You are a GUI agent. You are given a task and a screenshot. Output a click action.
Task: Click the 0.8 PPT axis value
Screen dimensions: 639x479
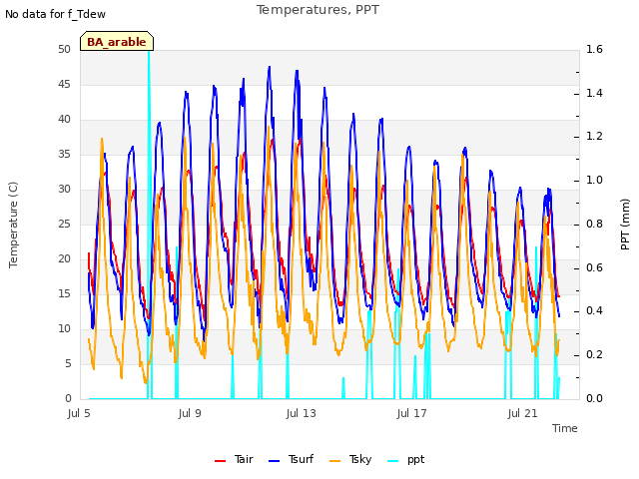[594, 224]
